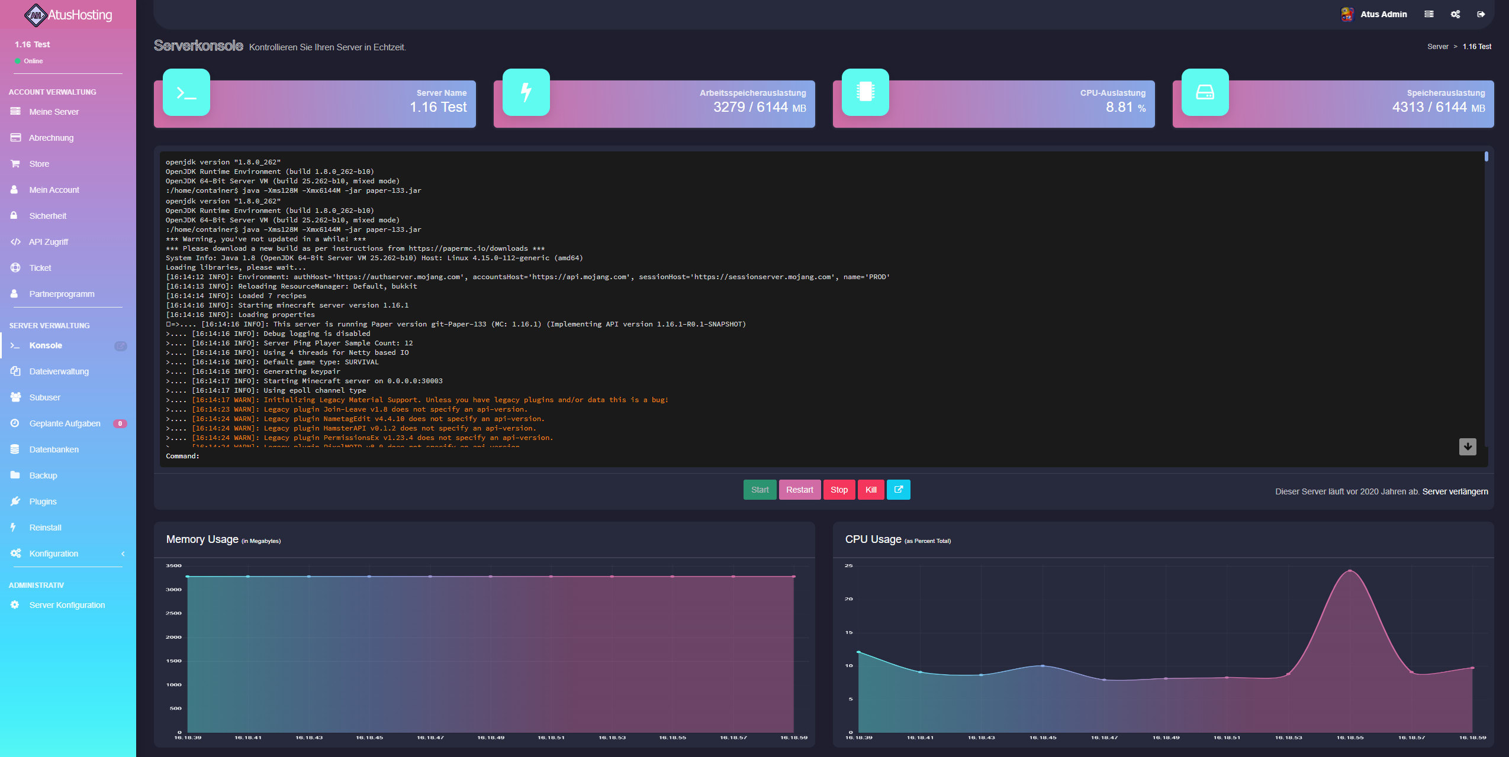The width and height of the screenshot is (1509, 757).
Task: Click Dateiverwaltung files icon
Action: click(15, 371)
